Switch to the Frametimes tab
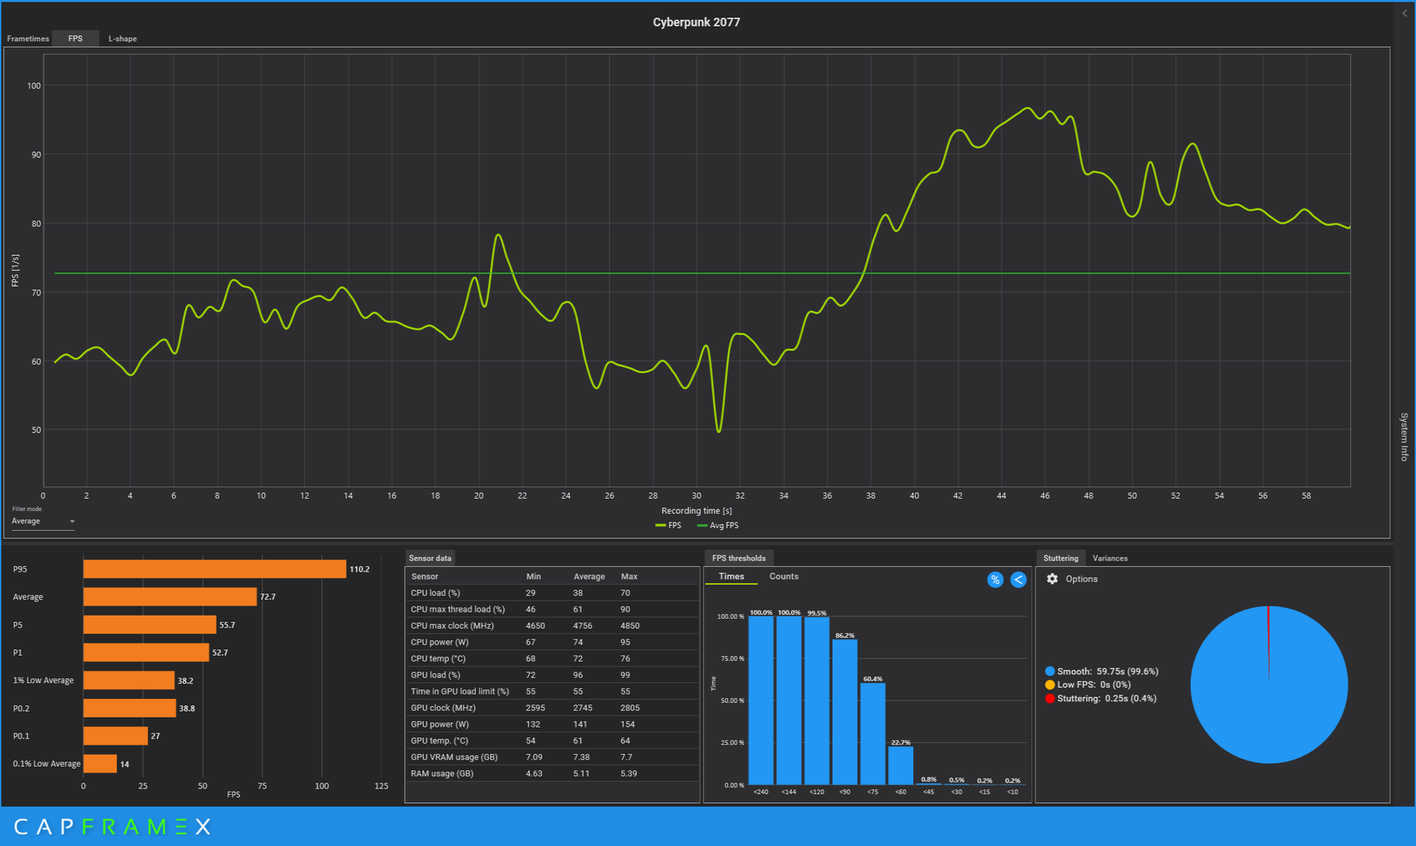The height and width of the screenshot is (846, 1416). (x=28, y=39)
